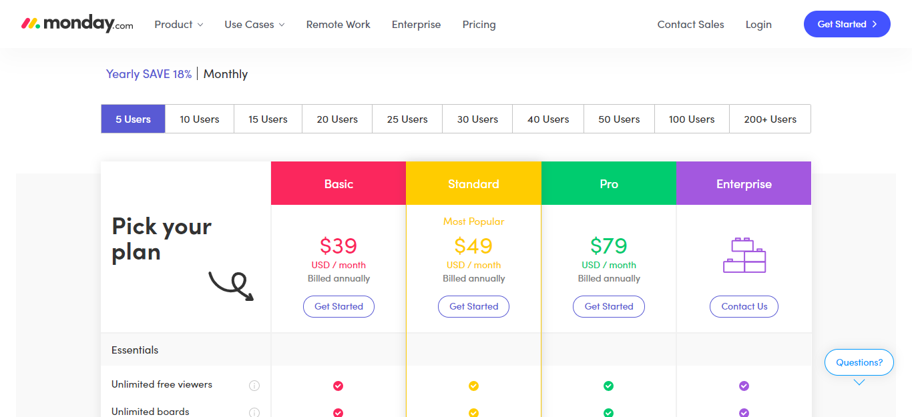912x417 pixels.
Task: Click the Essentials section heading
Action: pyautogui.click(x=135, y=350)
